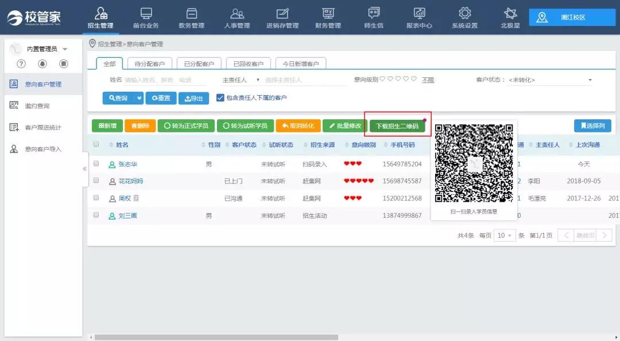Open 师生信 message icon

[374, 14]
